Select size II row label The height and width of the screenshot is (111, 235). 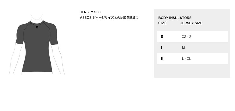162,59
